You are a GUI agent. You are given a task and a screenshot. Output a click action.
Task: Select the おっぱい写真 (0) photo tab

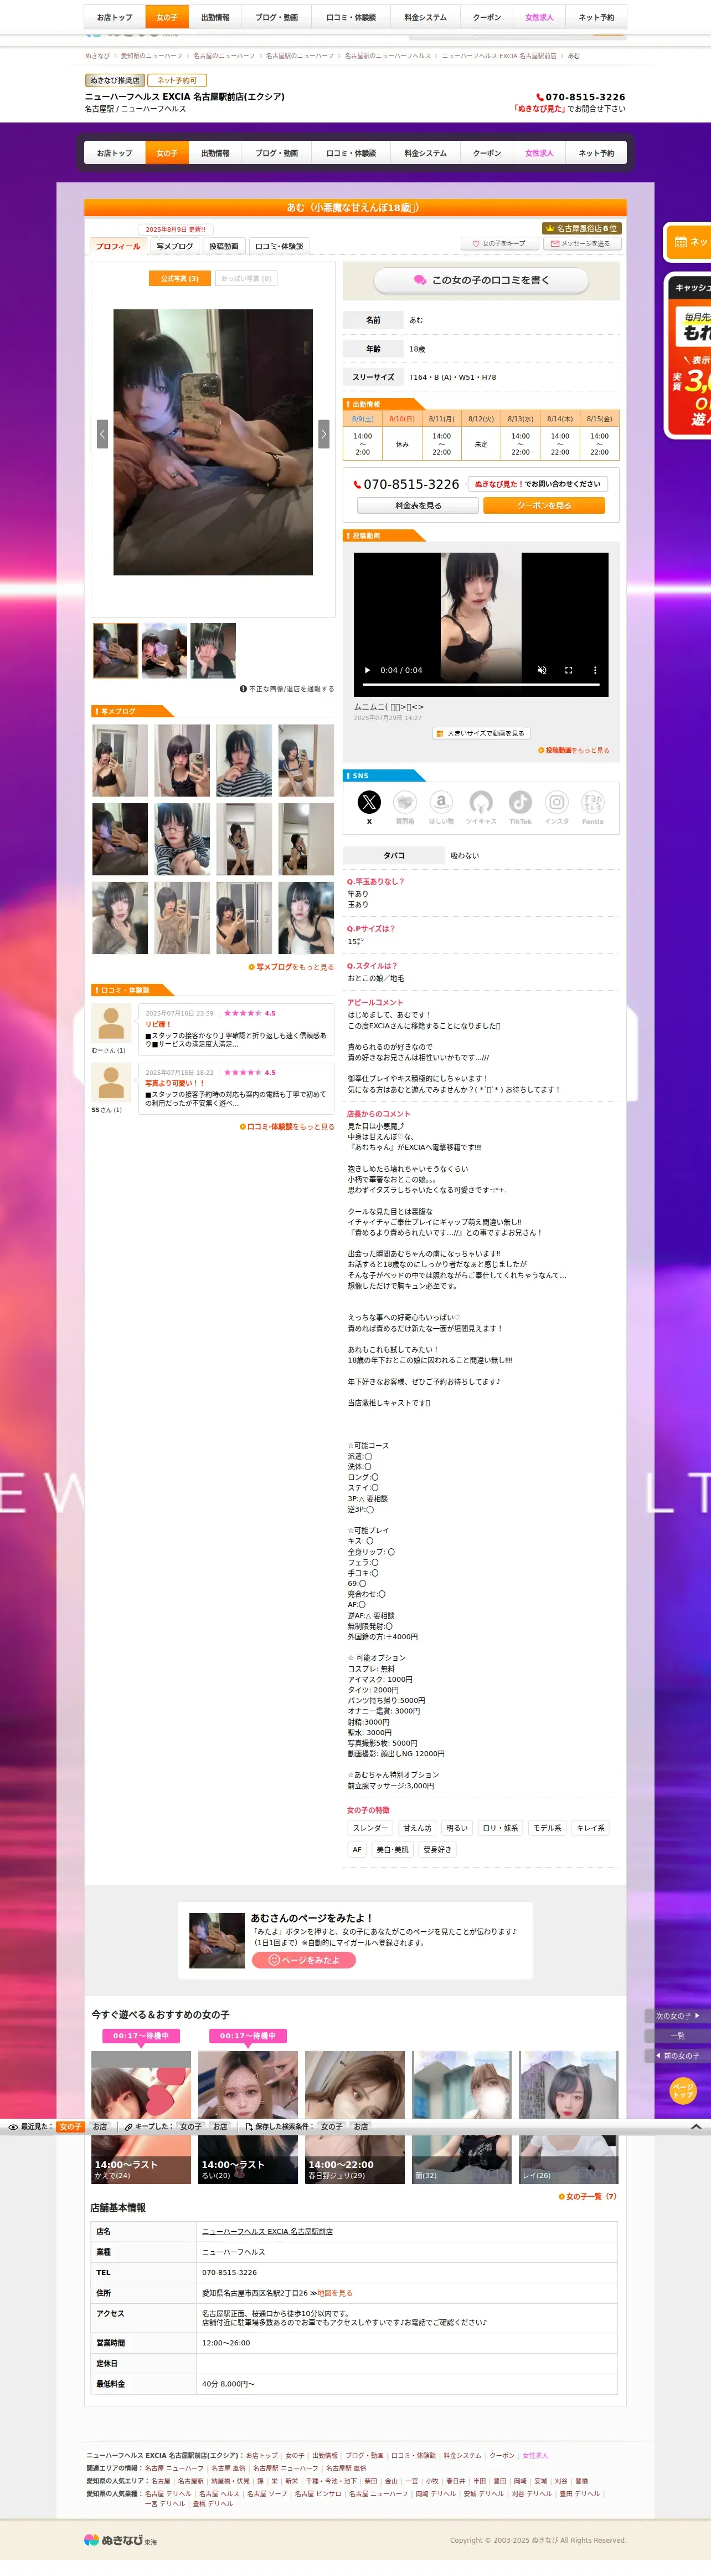(x=246, y=278)
